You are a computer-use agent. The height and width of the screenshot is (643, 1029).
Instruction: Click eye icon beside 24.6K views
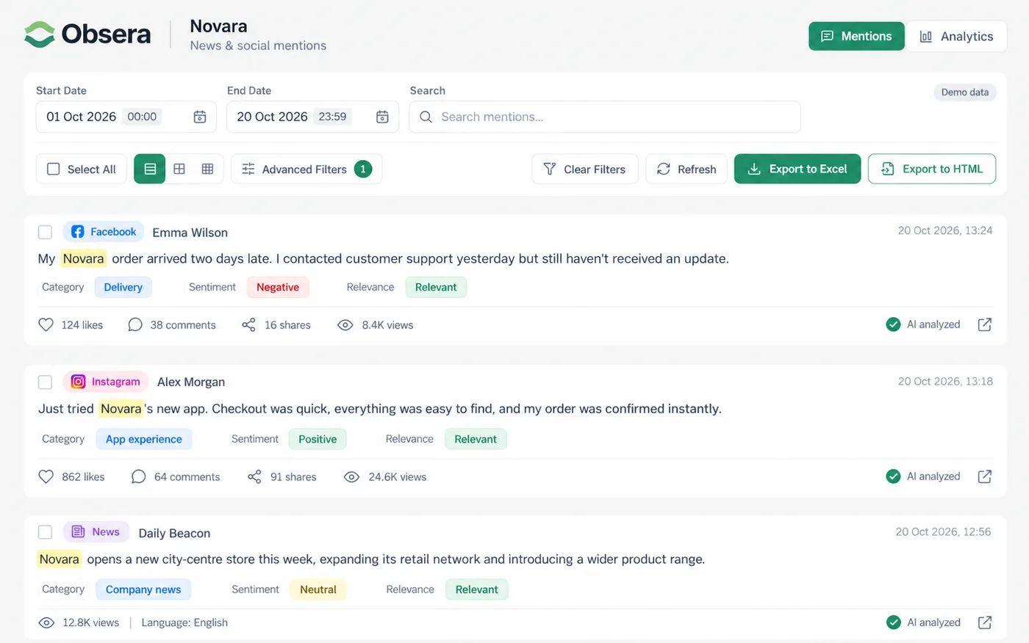(x=351, y=476)
